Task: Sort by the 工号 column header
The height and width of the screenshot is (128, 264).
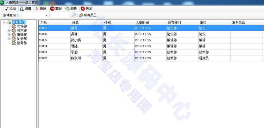Action: pos(55,23)
